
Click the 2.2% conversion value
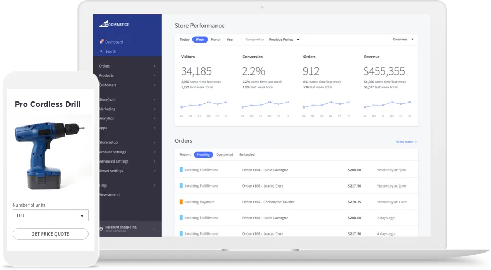[x=253, y=71]
